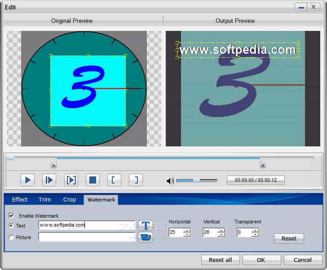Minimize the Edit dialog

tap(301, 8)
